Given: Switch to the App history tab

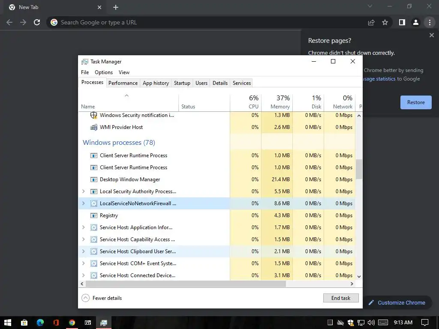Looking at the screenshot, I should pos(156,83).
